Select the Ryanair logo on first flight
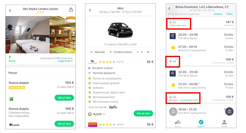Viewport: 246px width, 133px height. (173, 36)
